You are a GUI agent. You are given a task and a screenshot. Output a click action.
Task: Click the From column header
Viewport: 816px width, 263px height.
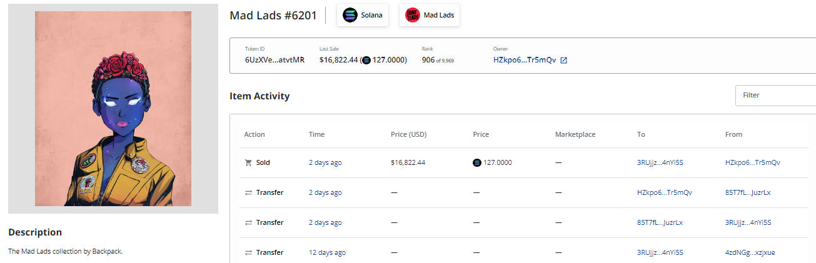(x=733, y=134)
